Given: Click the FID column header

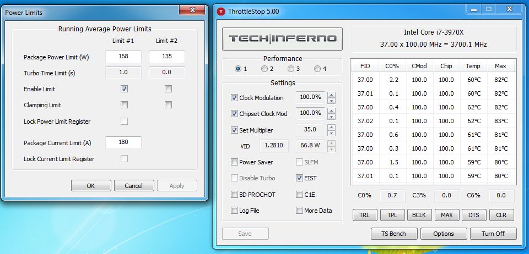Looking at the screenshot, I should click(365, 66).
